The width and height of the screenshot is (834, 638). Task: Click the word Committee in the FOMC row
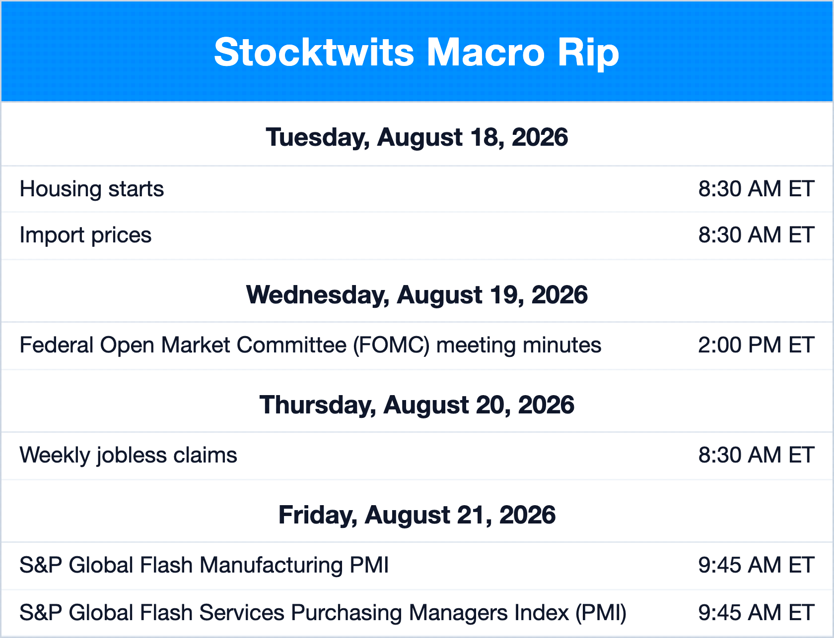(x=291, y=345)
